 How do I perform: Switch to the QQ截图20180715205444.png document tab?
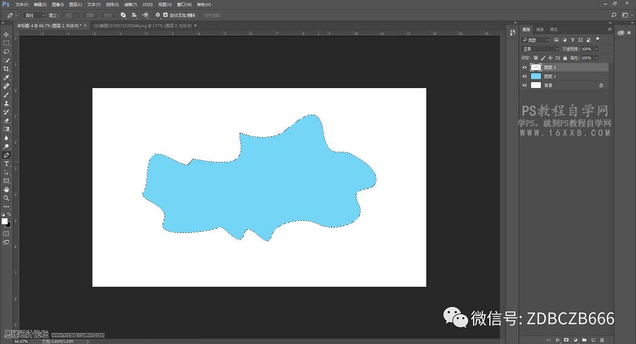142,25
